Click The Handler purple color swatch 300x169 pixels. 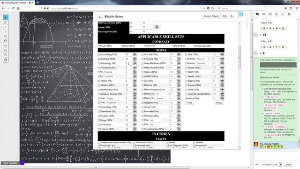point(22,163)
